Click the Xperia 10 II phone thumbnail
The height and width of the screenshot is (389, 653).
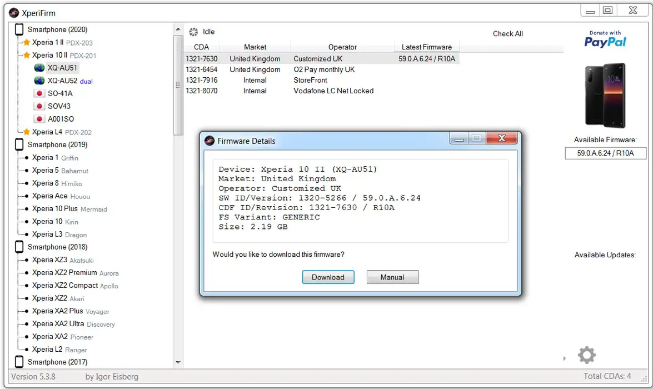point(605,96)
